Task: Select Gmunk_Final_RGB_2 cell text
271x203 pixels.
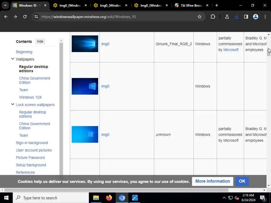Action: [174, 44]
